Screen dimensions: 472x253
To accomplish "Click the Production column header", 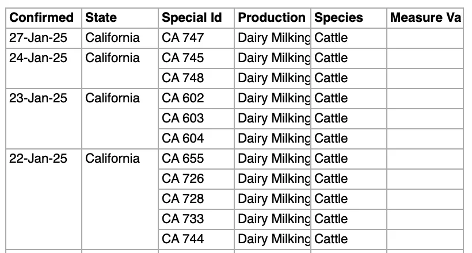I will point(272,18).
